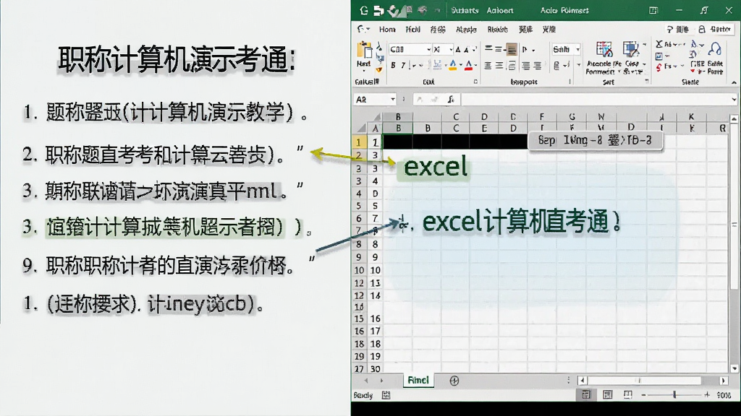Click the Conditional Formatting icon

pyautogui.click(x=604, y=50)
